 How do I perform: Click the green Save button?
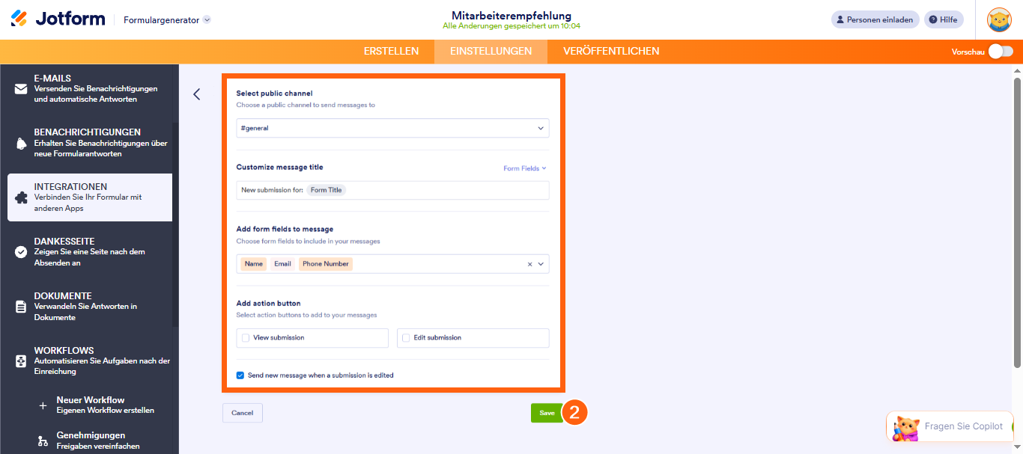point(547,413)
